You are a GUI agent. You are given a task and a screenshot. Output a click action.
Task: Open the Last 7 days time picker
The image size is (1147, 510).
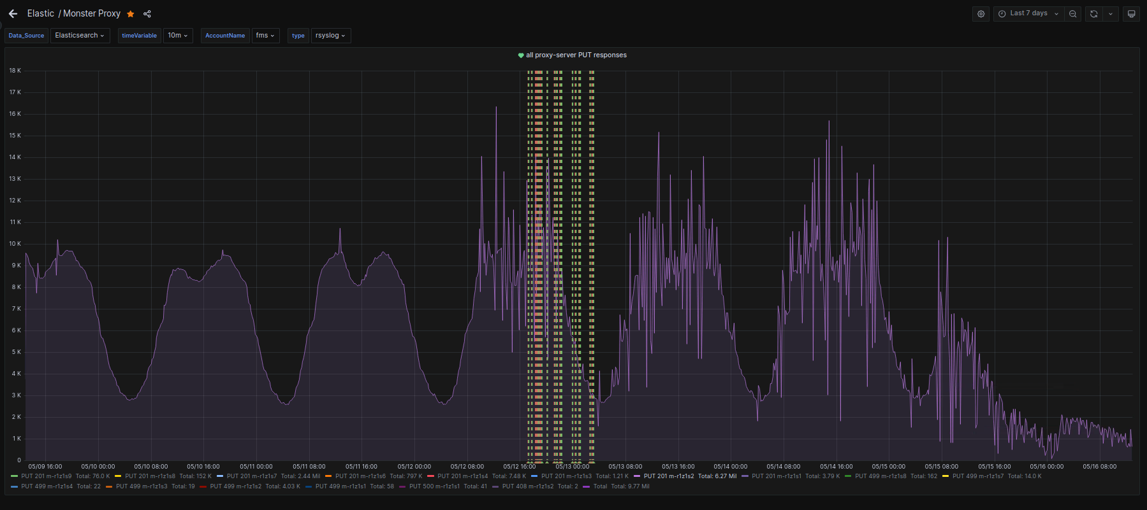point(1028,13)
